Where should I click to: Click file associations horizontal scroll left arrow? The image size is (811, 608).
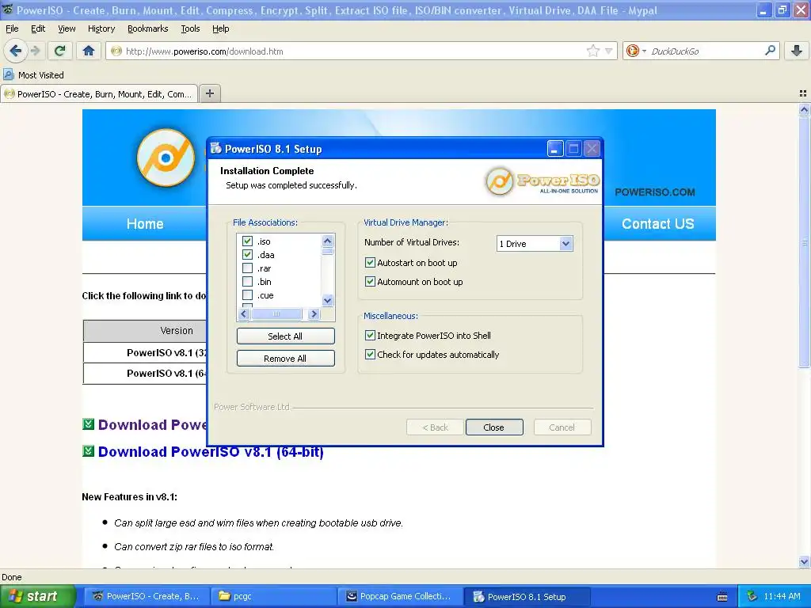(244, 313)
